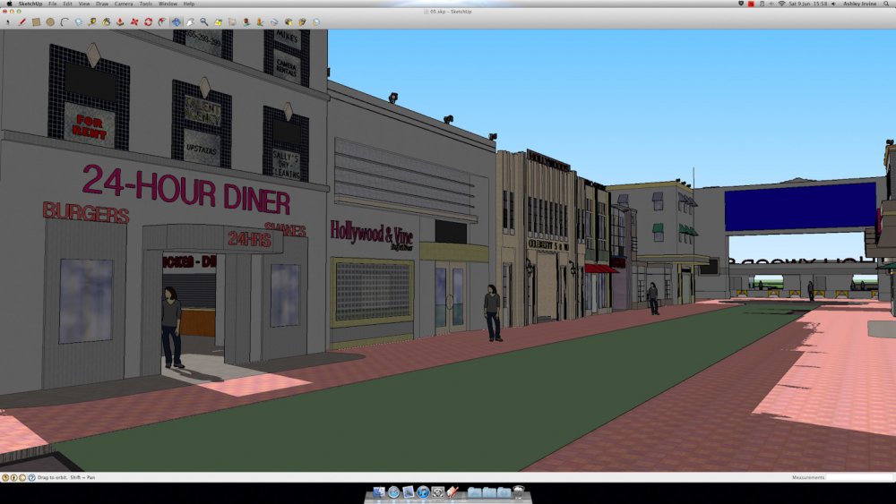Open the SketchUp application menu
Screen dimensions: 896x504
[x=30, y=4]
